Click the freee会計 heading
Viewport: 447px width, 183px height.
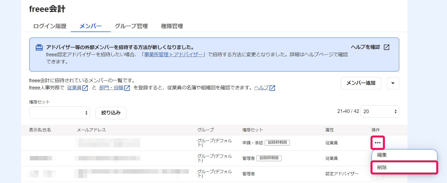(x=47, y=9)
